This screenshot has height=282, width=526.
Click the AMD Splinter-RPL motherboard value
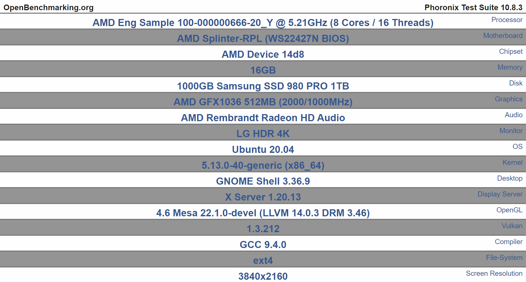coord(263,39)
